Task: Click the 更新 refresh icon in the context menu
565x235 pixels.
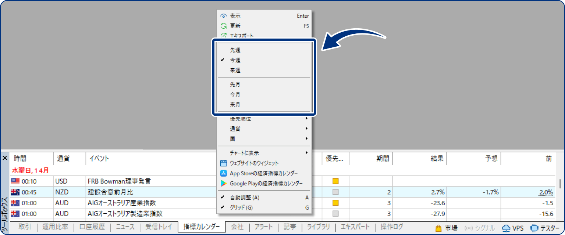Action: click(x=223, y=26)
